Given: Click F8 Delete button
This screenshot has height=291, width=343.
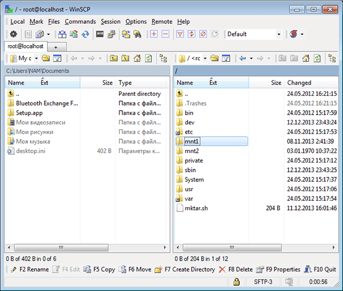Looking at the screenshot, I should 236,269.
